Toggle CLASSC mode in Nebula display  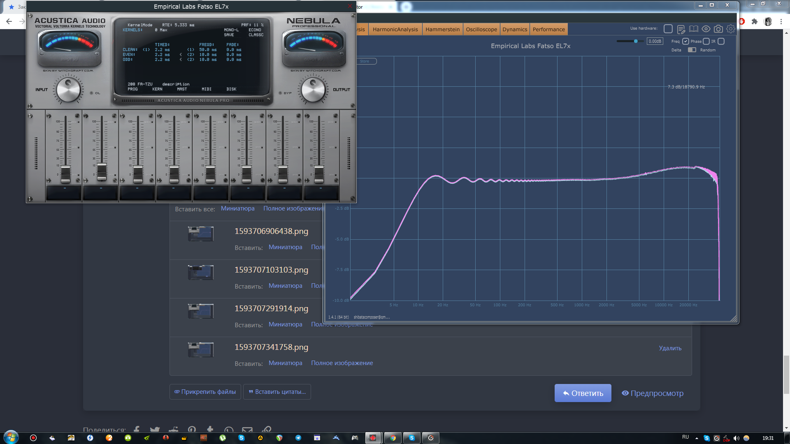tap(256, 35)
